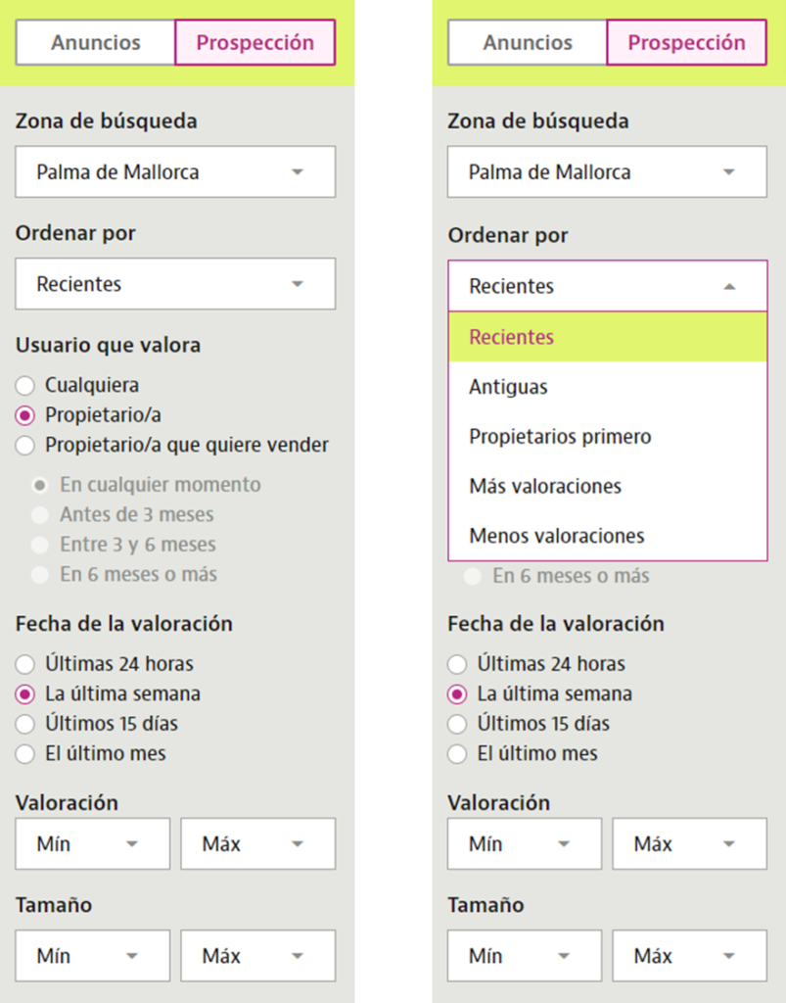Open the collapsed "Ordenar por" Recientes dropdown

click(x=175, y=284)
